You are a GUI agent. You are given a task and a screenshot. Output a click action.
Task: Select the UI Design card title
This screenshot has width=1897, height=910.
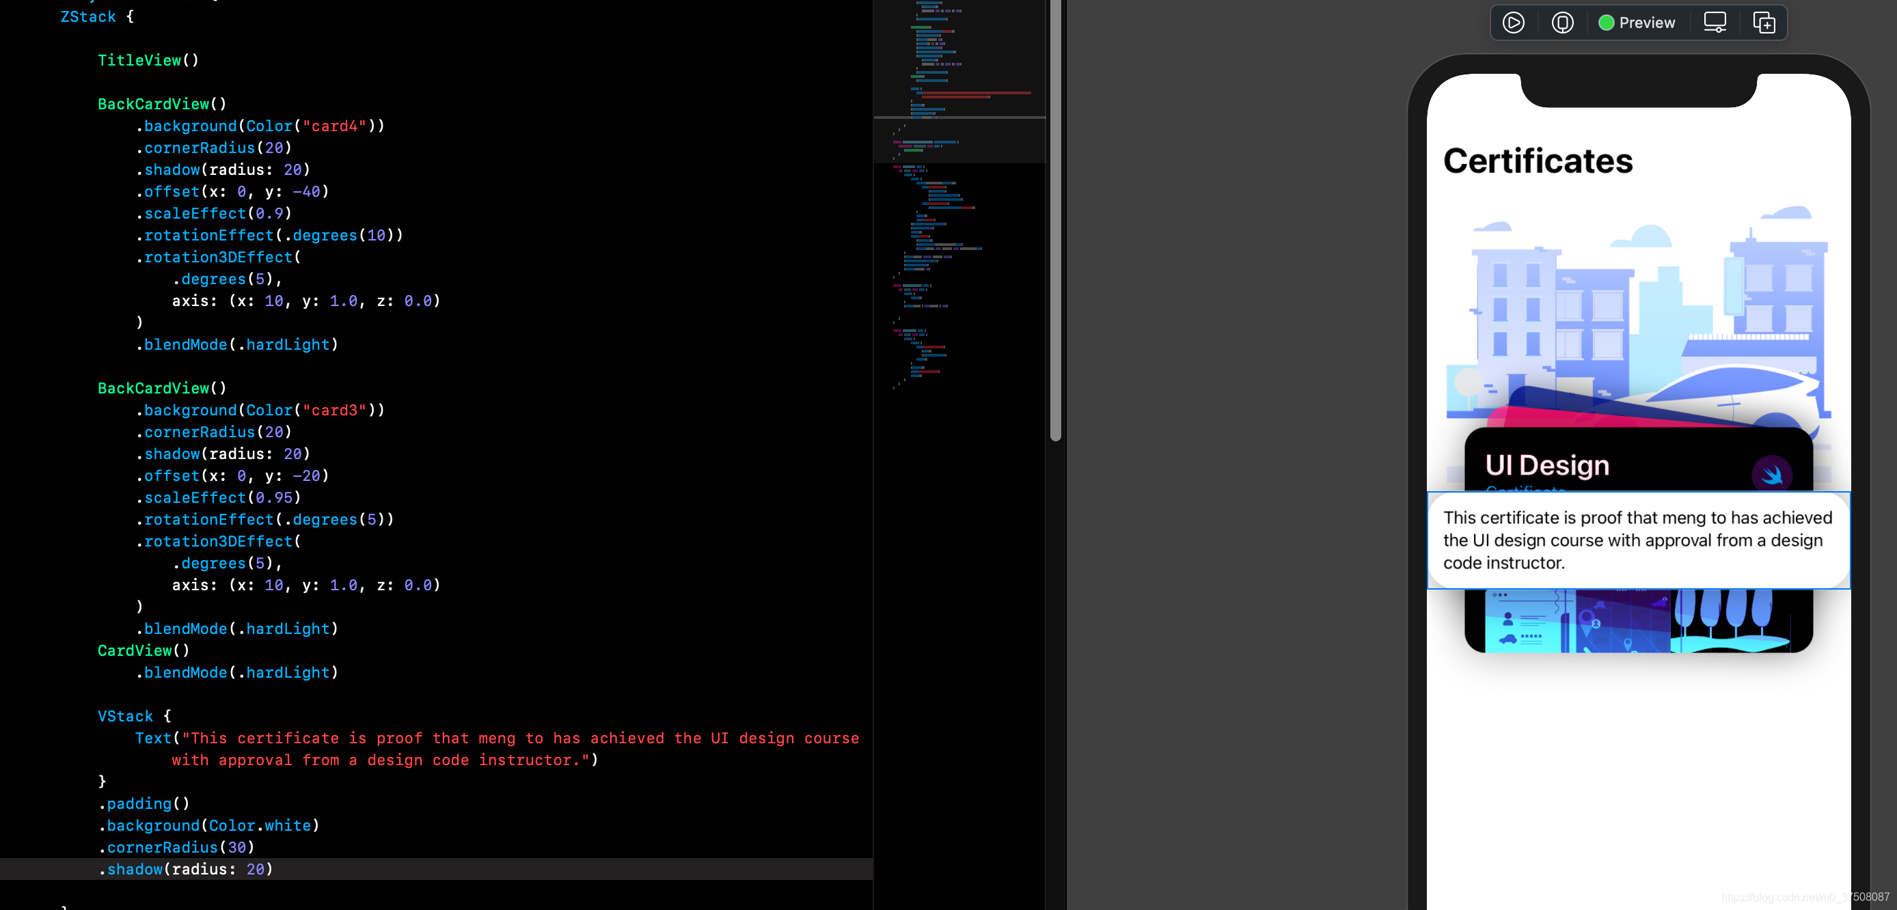[x=1546, y=465]
